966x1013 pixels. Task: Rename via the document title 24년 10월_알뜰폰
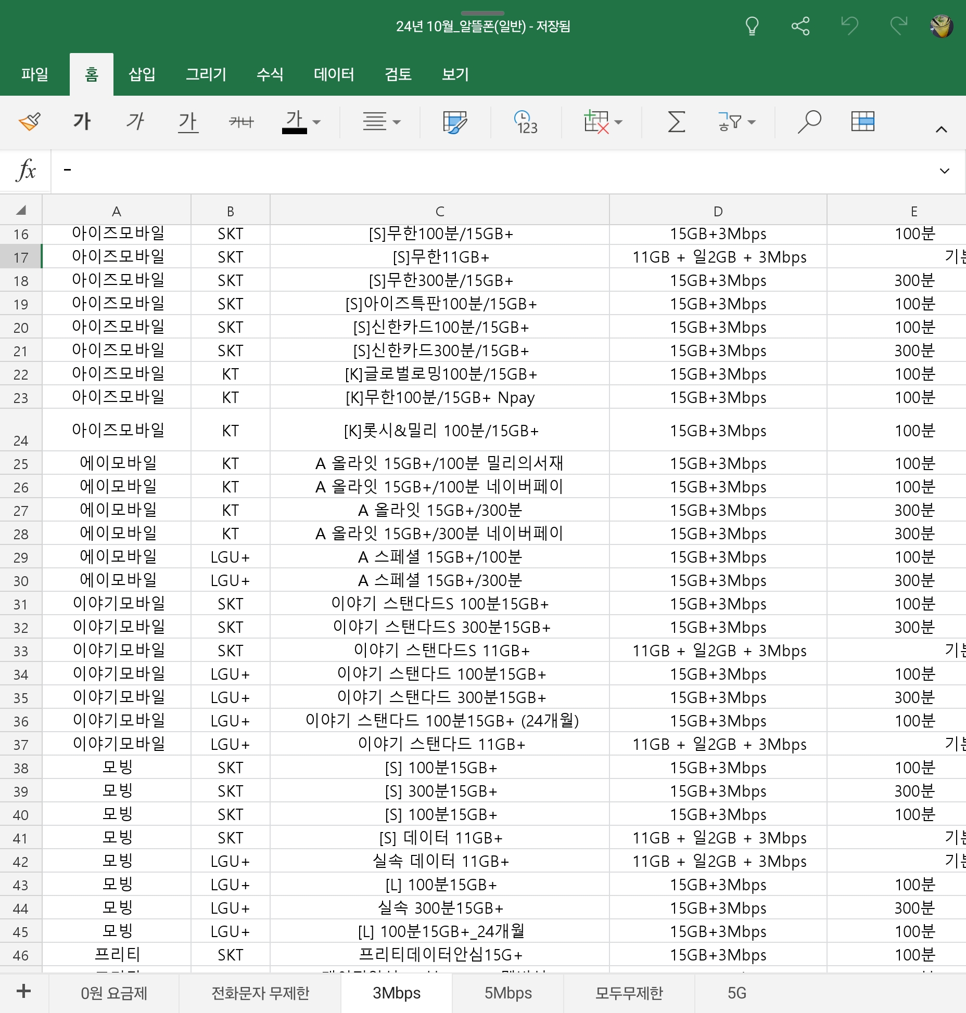coord(483,26)
